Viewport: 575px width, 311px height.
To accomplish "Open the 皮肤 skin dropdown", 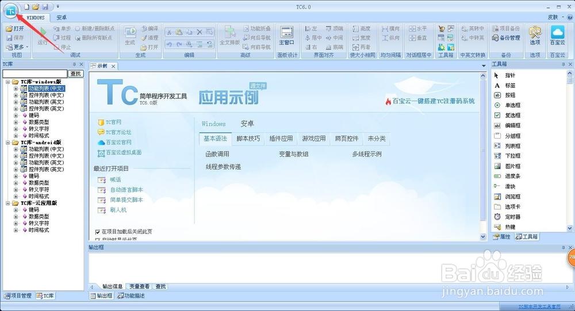I will click(x=556, y=17).
